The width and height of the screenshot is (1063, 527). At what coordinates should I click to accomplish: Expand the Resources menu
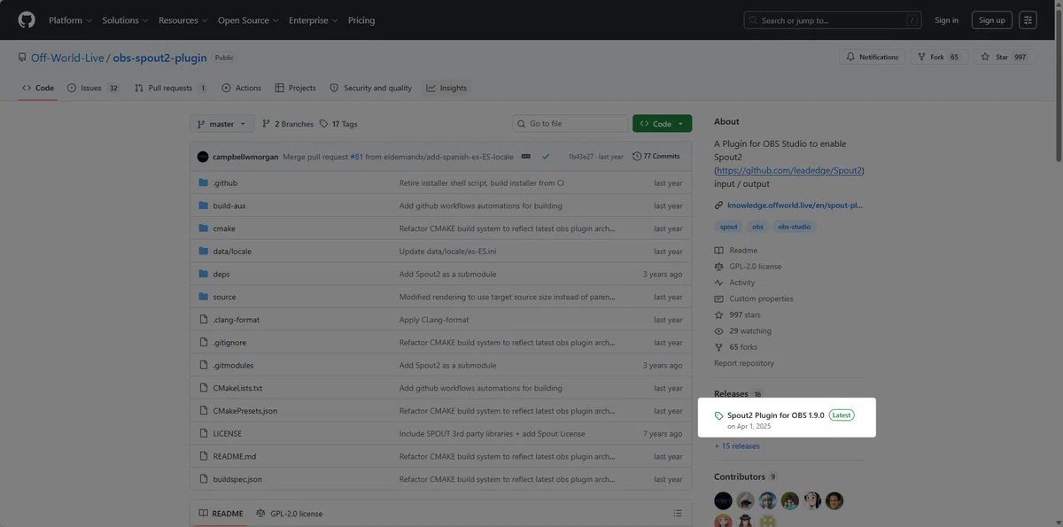182,20
